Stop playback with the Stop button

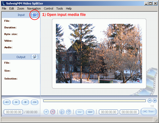[x=25, y=102]
